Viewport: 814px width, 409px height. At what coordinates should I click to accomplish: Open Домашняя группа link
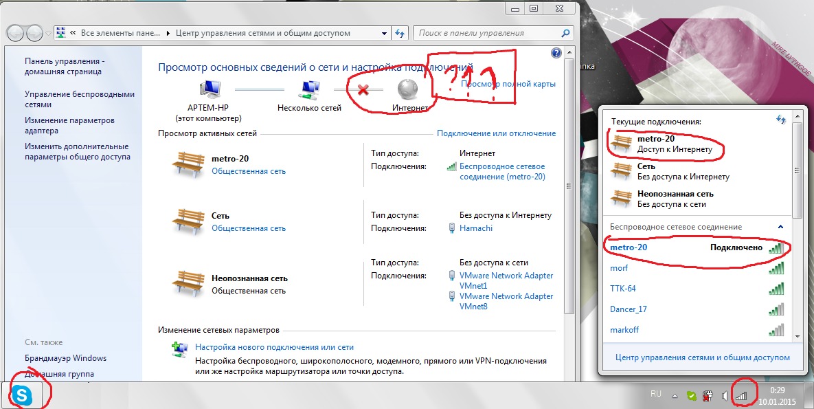click(59, 374)
